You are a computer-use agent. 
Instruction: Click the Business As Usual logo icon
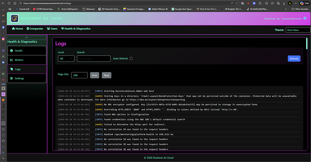click(14, 19)
